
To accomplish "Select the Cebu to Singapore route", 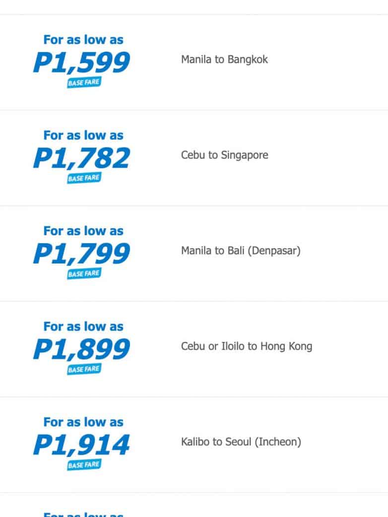I will 224,155.
